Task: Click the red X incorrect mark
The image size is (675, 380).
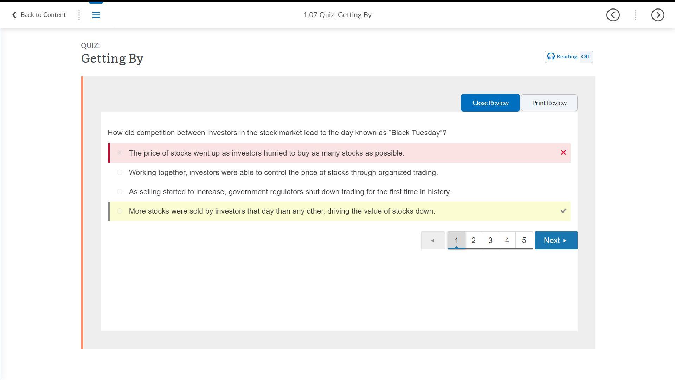Action: click(563, 153)
